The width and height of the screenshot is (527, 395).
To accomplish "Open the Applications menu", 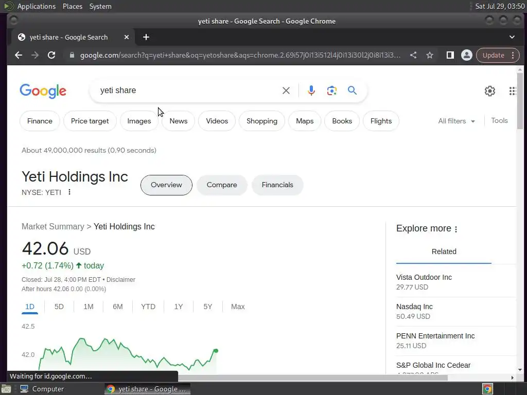I will point(37,6).
